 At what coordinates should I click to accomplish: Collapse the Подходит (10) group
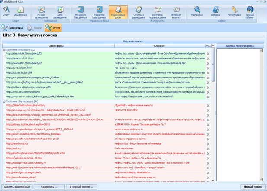[x=4, y=50]
